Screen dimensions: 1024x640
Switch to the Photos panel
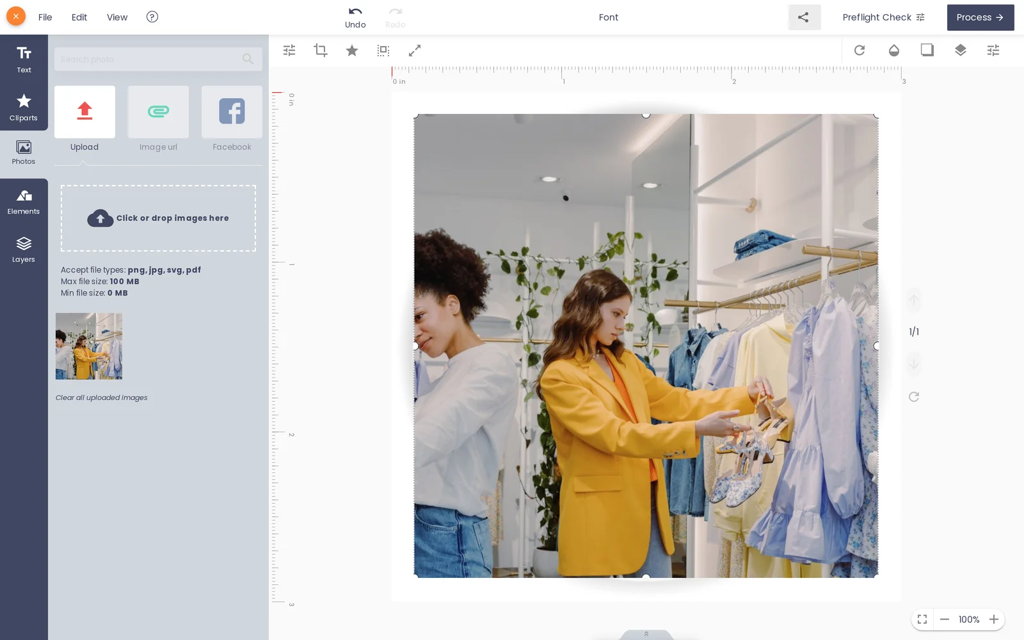(24, 154)
